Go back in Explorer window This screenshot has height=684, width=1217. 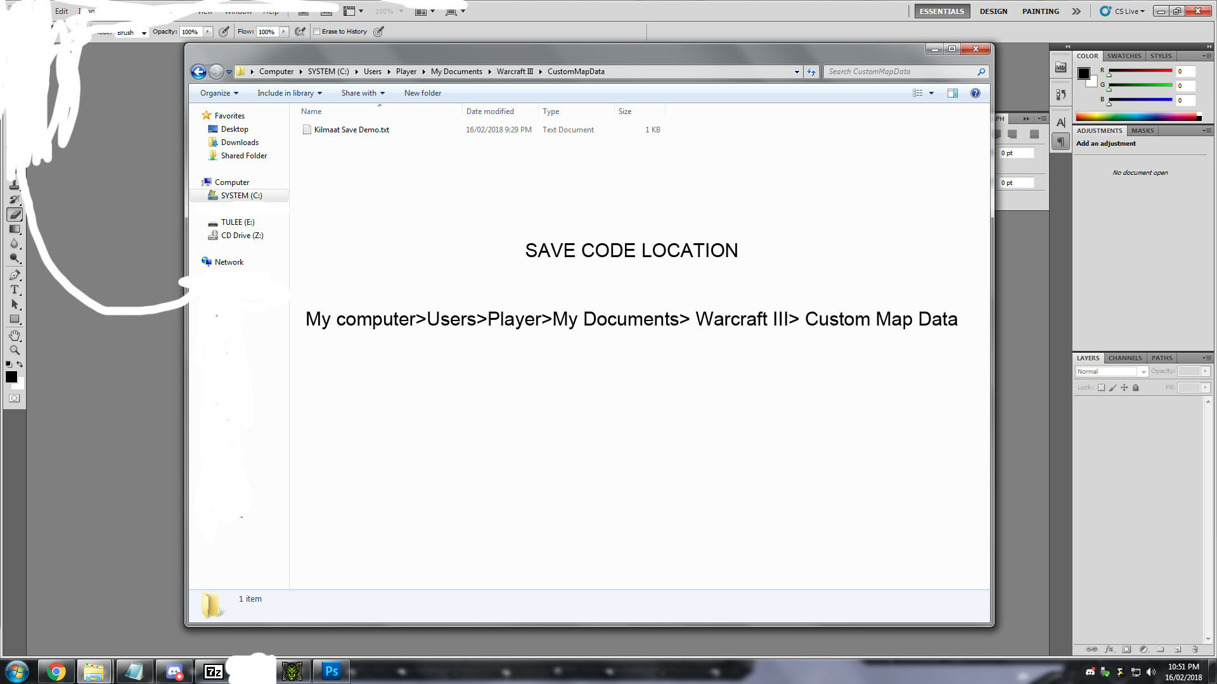[x=198, y=72]
